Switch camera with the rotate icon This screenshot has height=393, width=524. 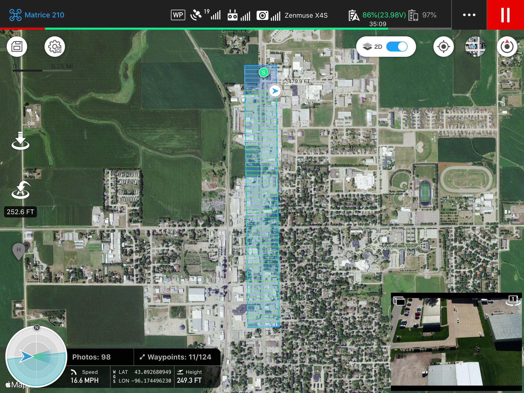coord(513,300)
